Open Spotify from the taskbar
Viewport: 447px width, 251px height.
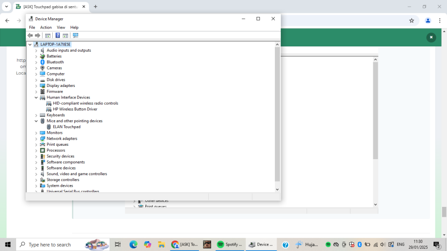229,244
